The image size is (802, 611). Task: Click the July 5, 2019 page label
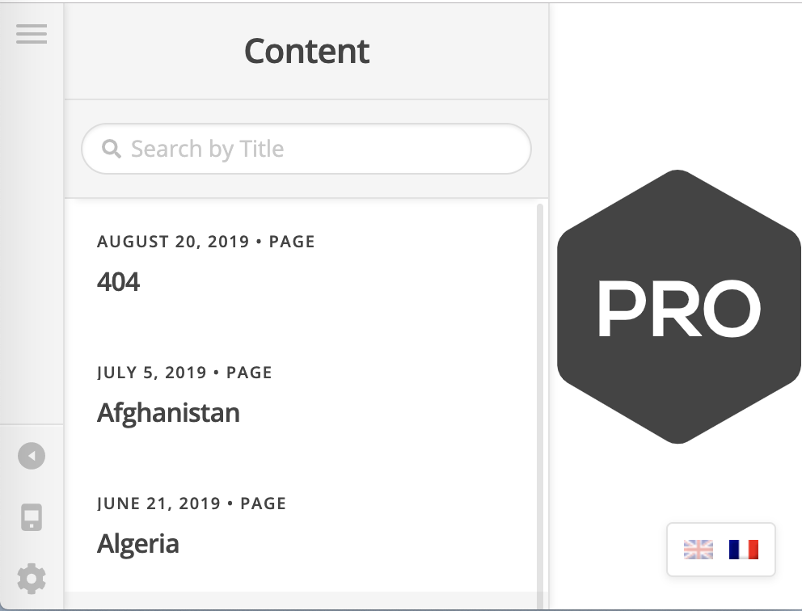pyautogui.click(x=184, y=373)
